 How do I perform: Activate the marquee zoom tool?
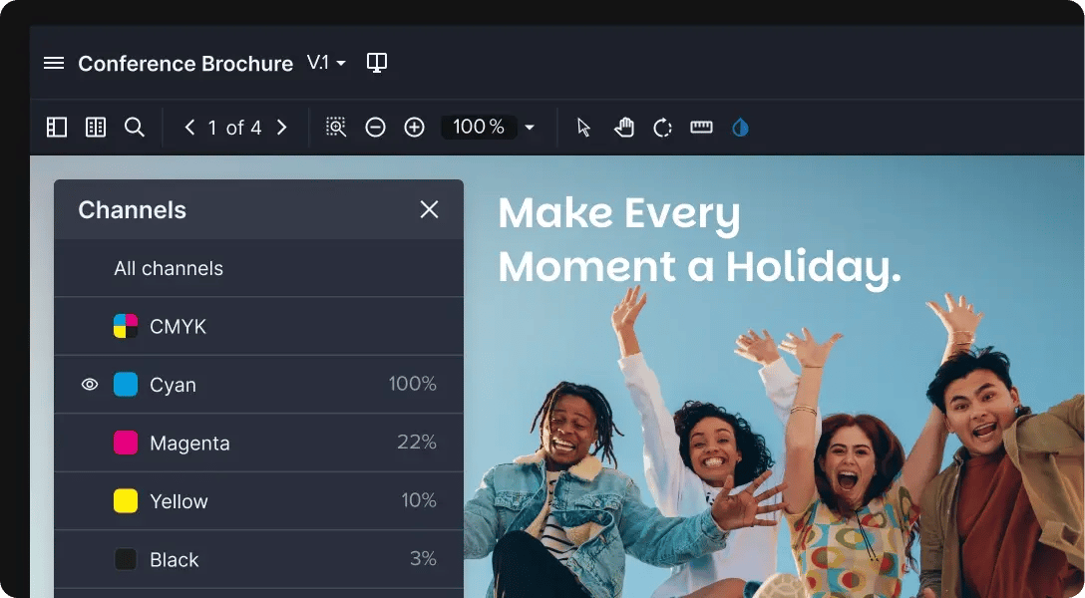(x=336, y=127)
